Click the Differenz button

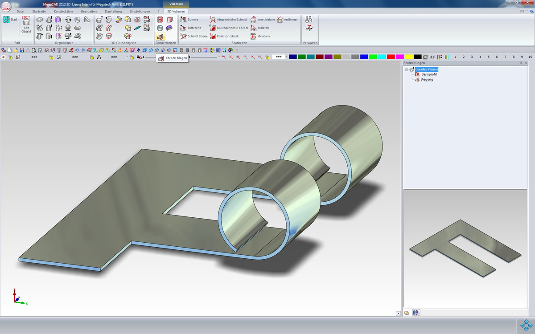pos(194,28)
